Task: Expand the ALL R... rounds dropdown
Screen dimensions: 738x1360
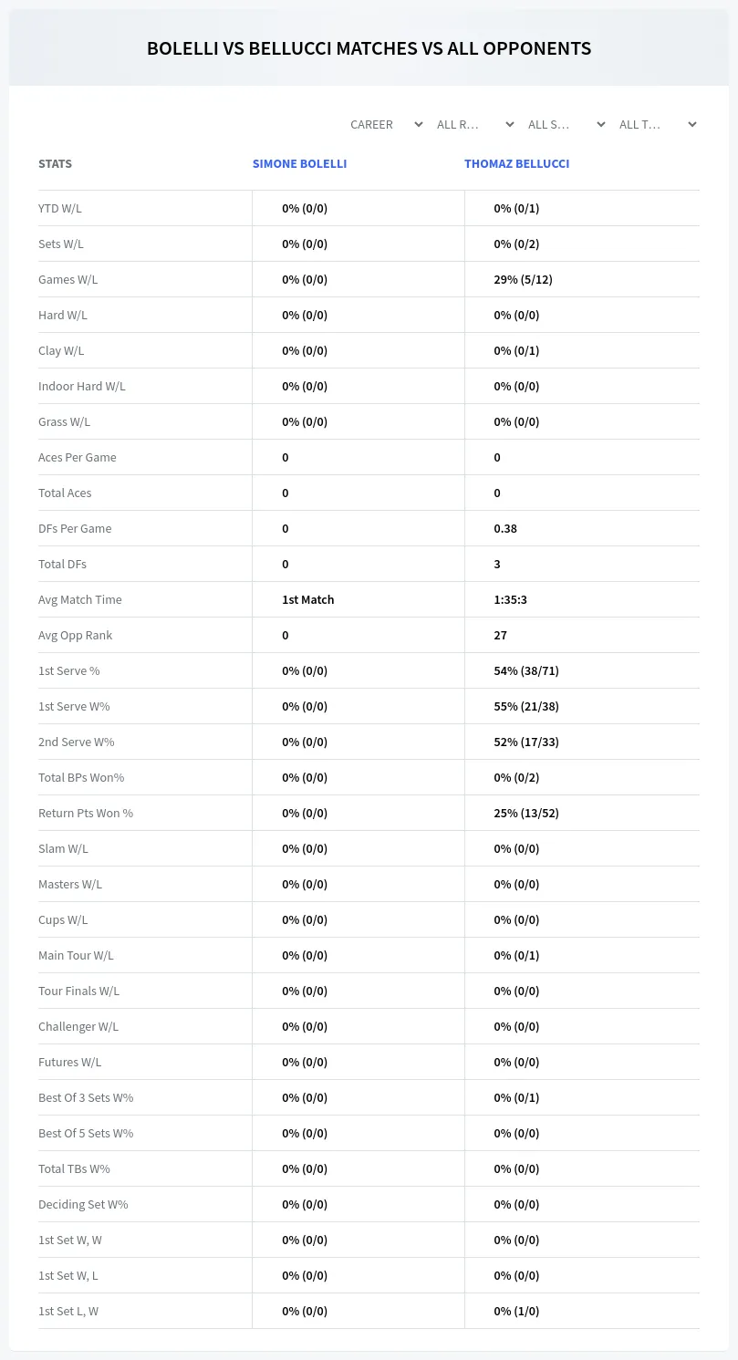Action: click(475, 124)
